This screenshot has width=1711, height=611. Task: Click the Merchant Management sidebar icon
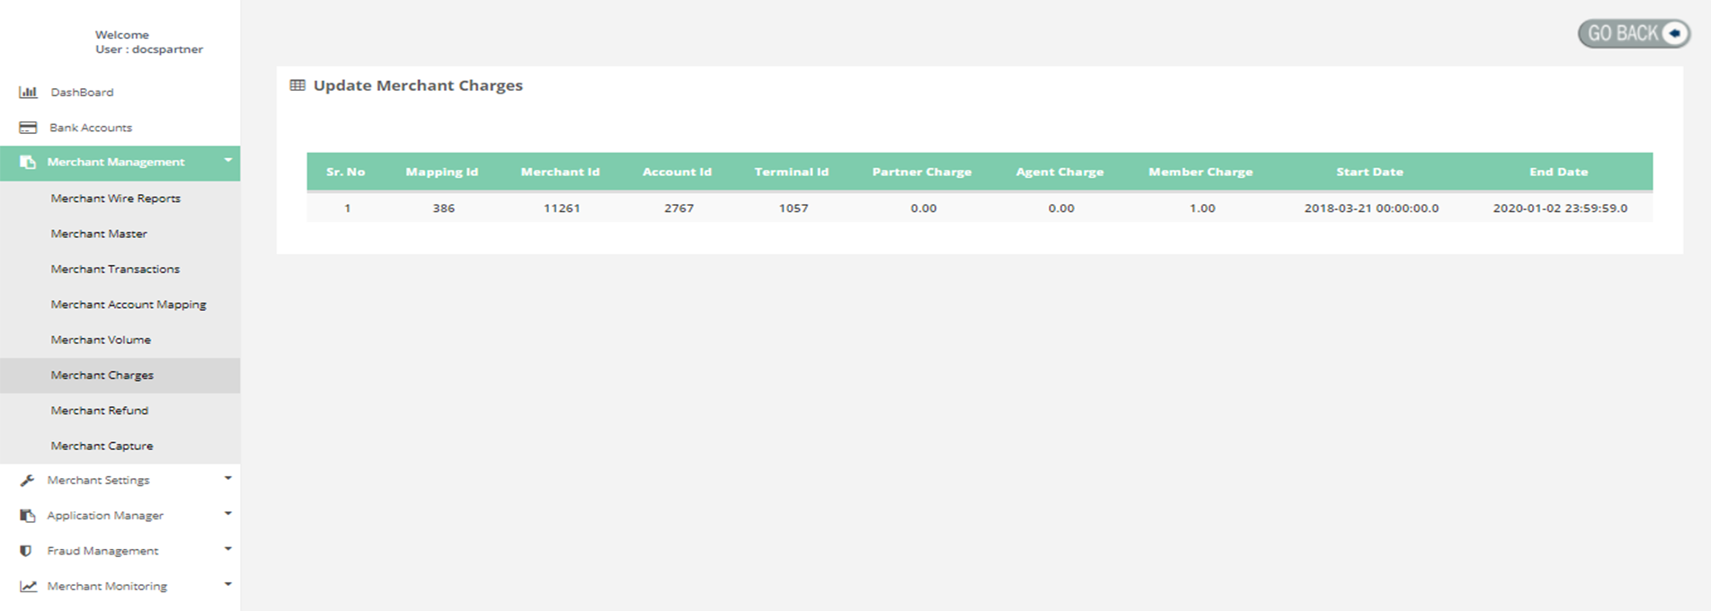tap(28, 163)
